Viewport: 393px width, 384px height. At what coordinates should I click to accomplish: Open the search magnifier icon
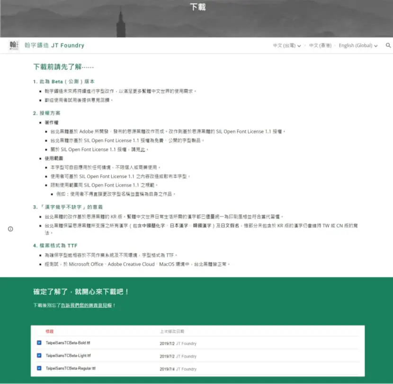click(388, 46)
